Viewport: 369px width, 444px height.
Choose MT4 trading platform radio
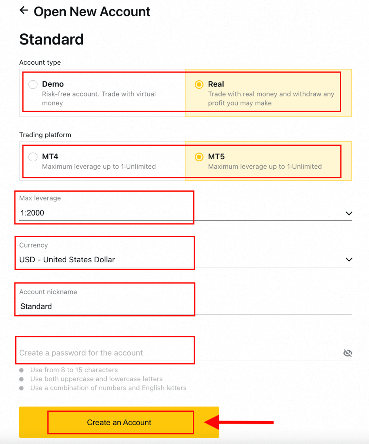[x=33, y=157]
